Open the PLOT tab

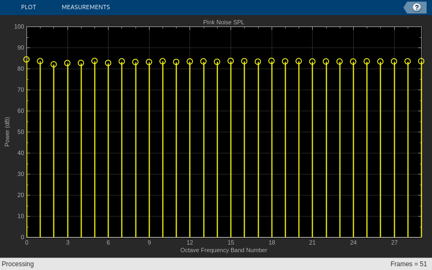coord(29,7)
